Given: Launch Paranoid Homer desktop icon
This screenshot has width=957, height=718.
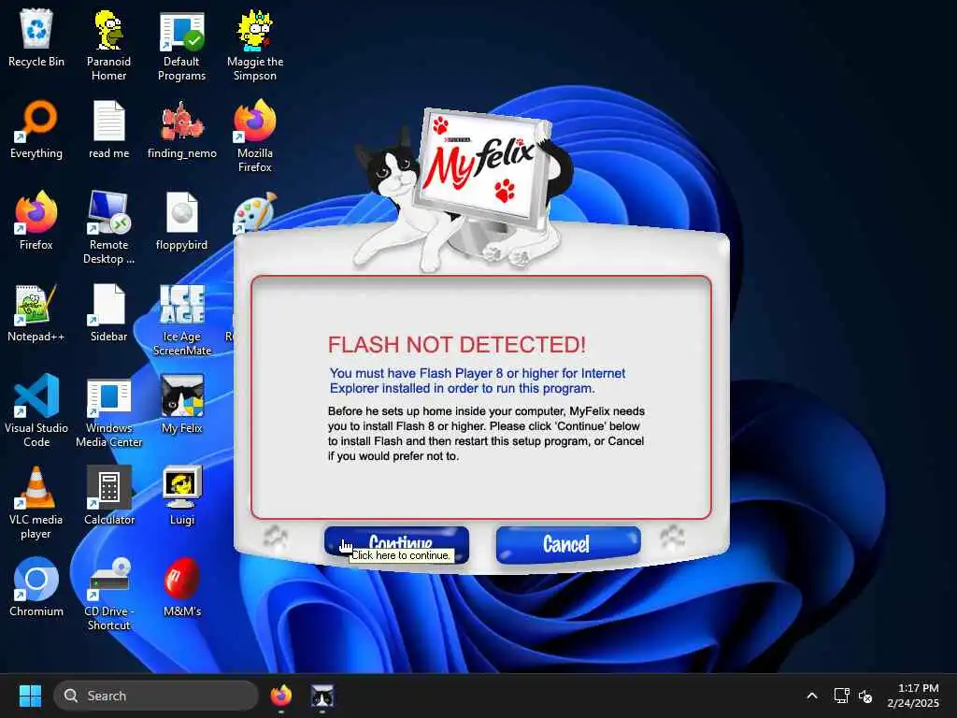Looking at the screenshot, I should tap(108, 45).
